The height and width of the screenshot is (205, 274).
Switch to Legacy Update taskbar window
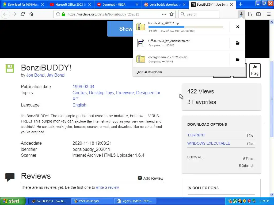click(135, 201)
